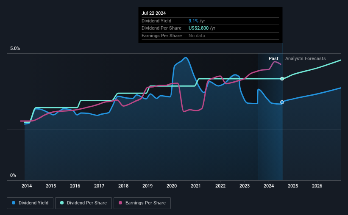Click the Jul 22 2024 tooltip date
Viewport: 348px width, 215px height.
coord(153,13)
